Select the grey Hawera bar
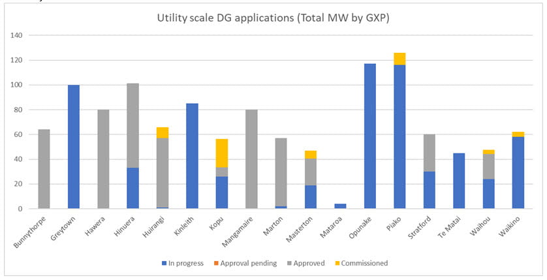 (103, 159)
